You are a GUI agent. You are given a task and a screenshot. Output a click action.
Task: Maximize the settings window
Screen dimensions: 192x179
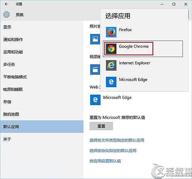(x=174, y=4)
